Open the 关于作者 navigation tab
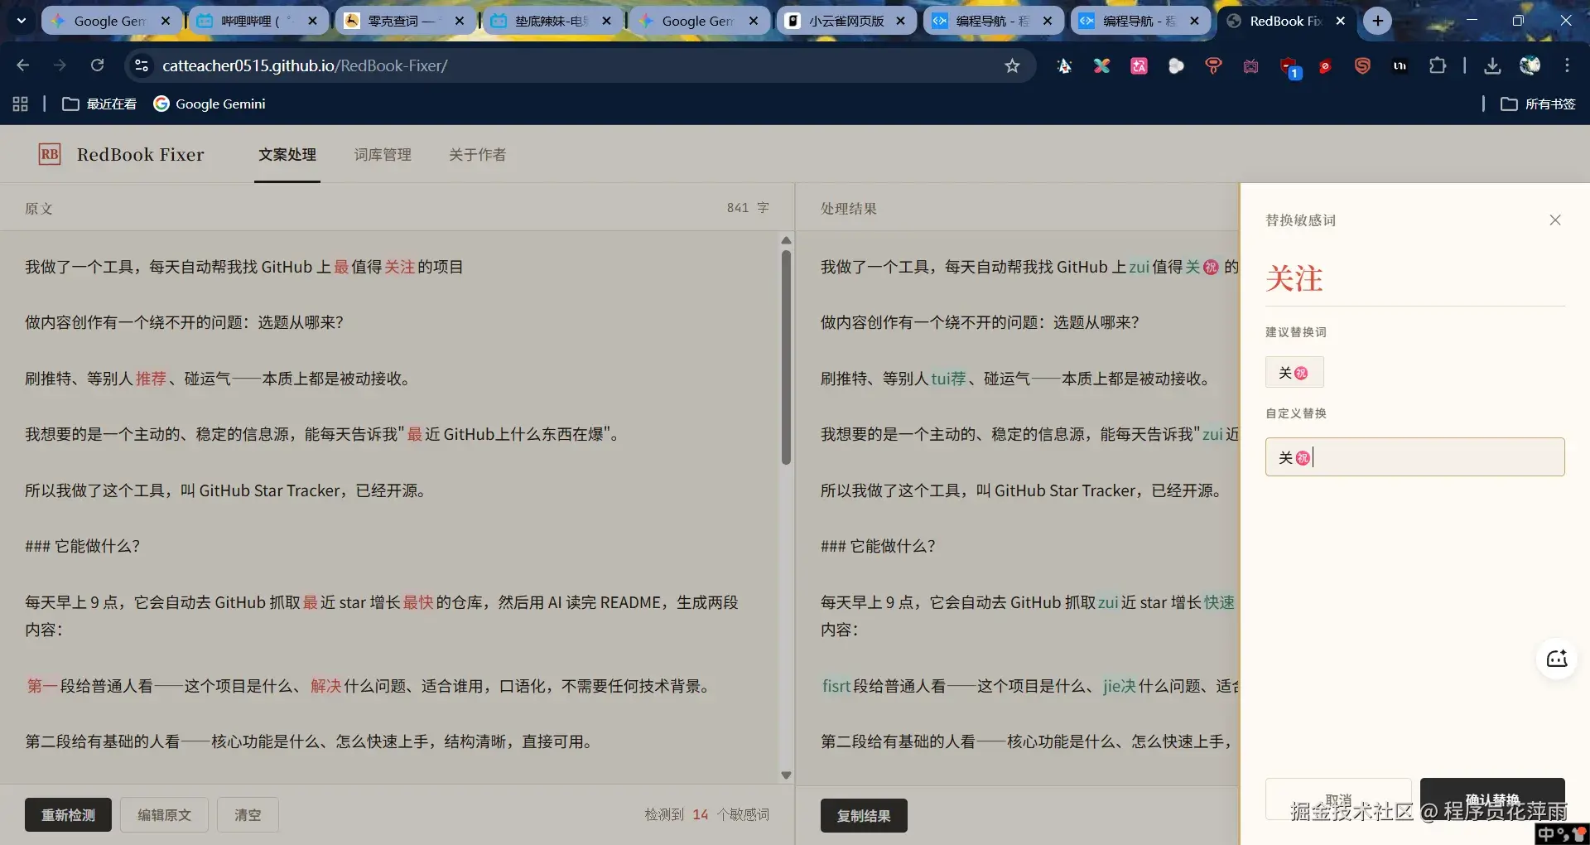Image resolution: width=1590 pixels, height=845 pixels. 477,154
